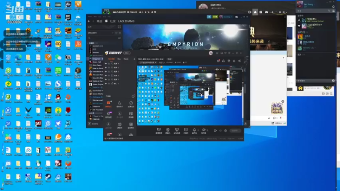Click the gear icon at streaming app bottom bar
The height and width of the screenshot is (191, 340).
(226, 131)
